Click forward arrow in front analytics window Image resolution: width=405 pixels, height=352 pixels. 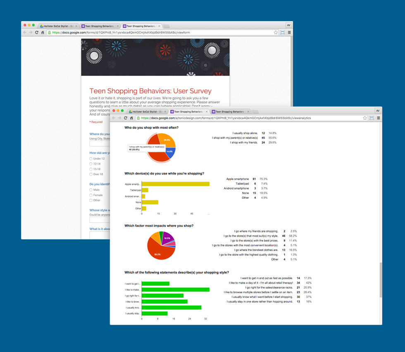(119, 118)
